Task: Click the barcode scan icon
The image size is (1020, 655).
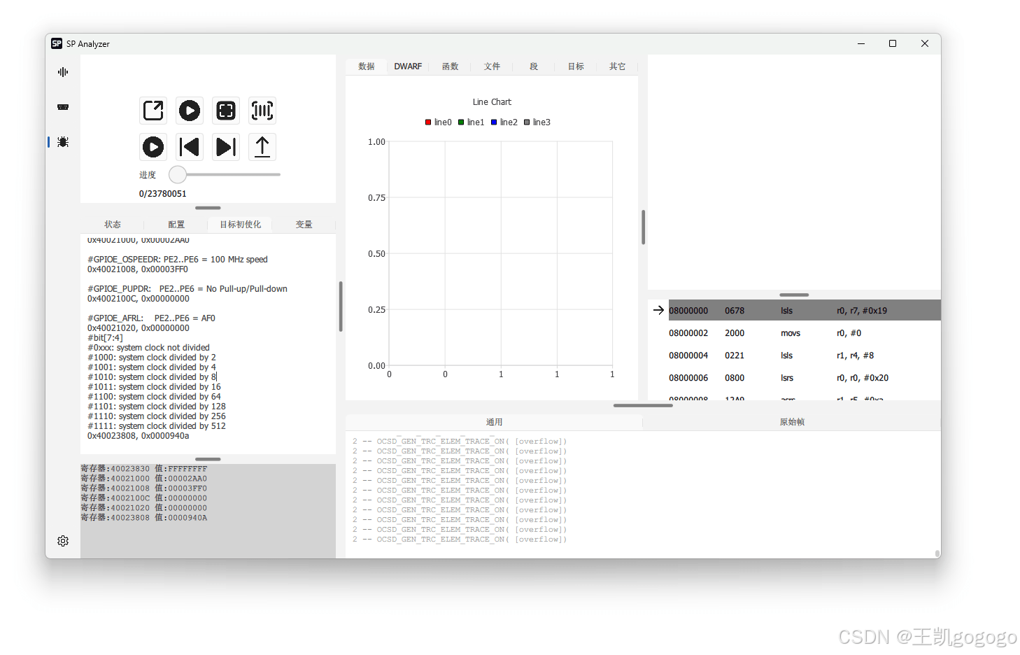Action: pos(262,111)
